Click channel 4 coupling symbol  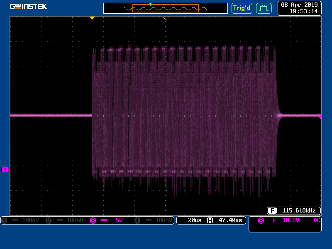(149, 220)
